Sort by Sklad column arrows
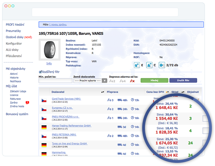This screenshot has height=166, width=215. coord(183,92)
